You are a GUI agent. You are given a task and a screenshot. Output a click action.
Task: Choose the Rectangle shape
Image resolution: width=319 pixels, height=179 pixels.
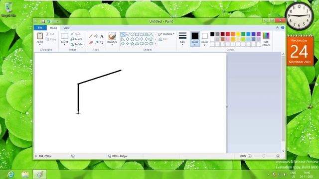tap(137, 34)
